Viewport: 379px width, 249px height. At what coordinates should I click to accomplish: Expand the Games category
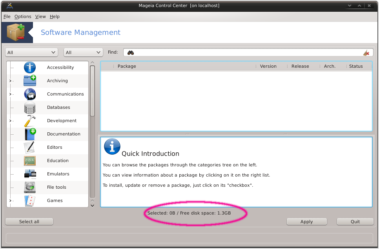tap(10, 200)
